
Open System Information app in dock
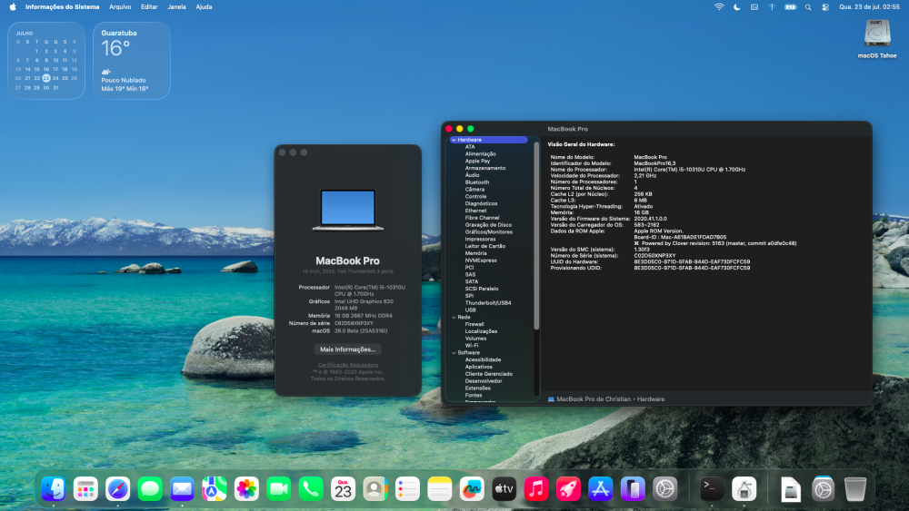tap(744, 489)
